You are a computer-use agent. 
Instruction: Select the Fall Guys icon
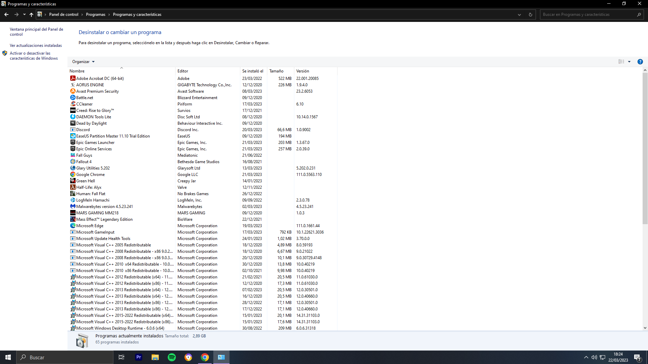coord(73,155)
